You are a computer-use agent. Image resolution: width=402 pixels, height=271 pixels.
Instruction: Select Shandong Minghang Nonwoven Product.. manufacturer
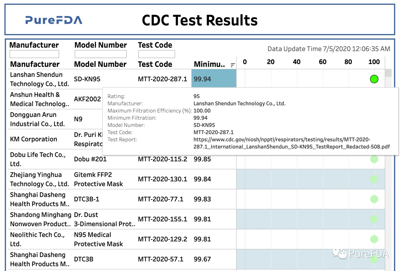(x=40, y=219)
